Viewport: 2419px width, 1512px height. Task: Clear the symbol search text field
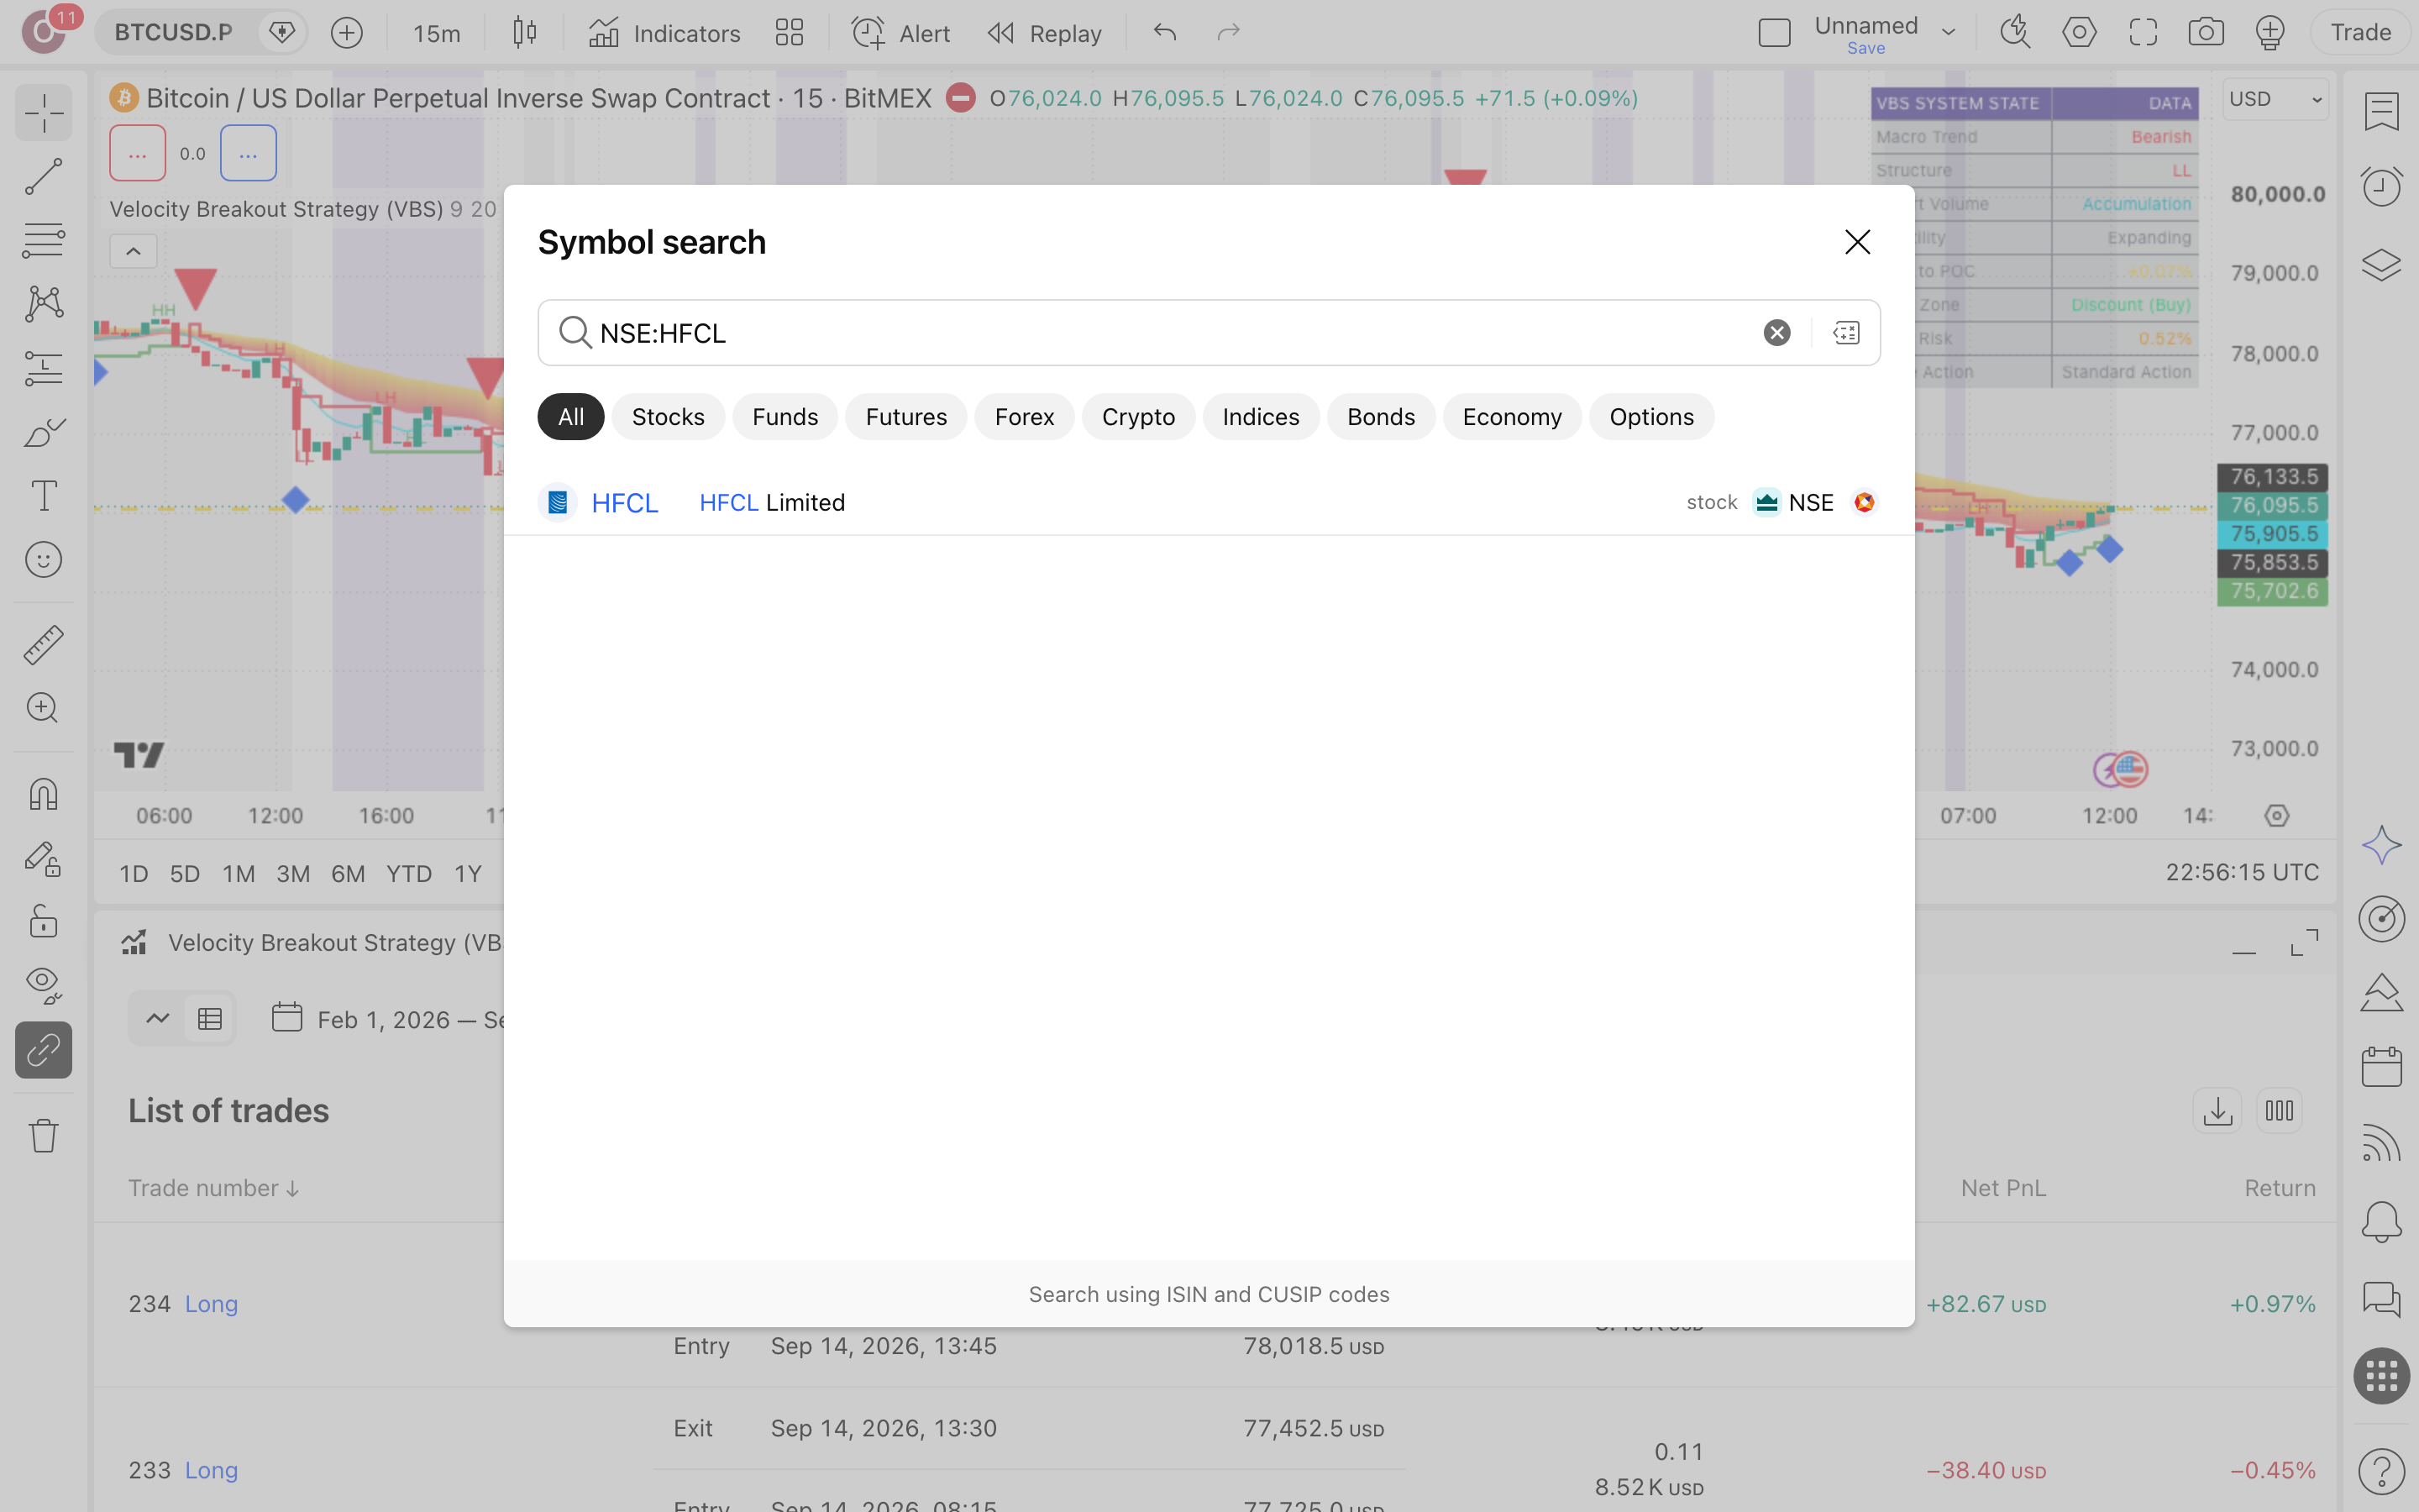click(1776, 333)
